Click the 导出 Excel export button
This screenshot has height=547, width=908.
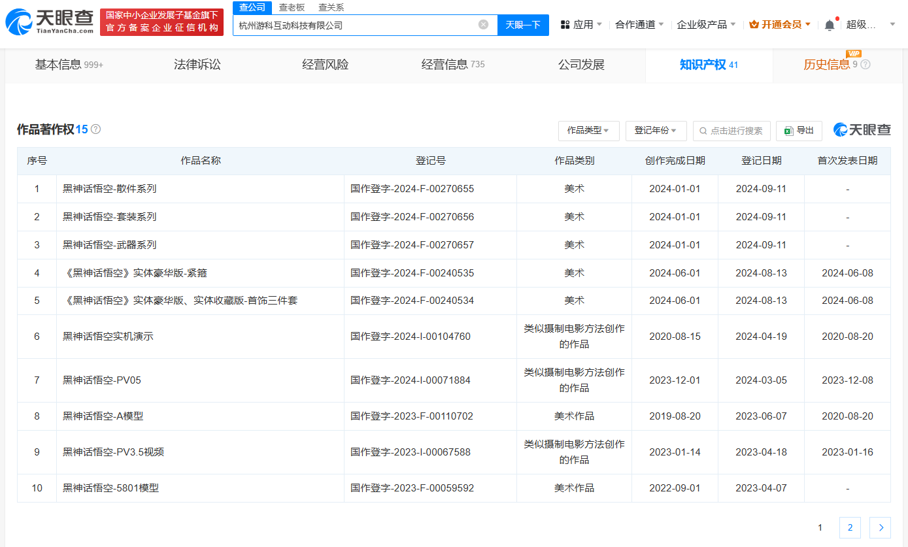[x=799, y=131]
